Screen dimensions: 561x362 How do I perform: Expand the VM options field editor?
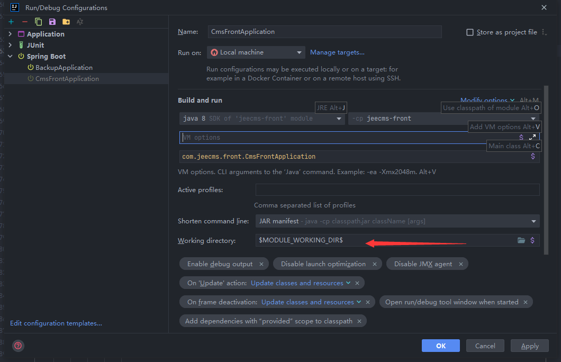coord(532,137)
